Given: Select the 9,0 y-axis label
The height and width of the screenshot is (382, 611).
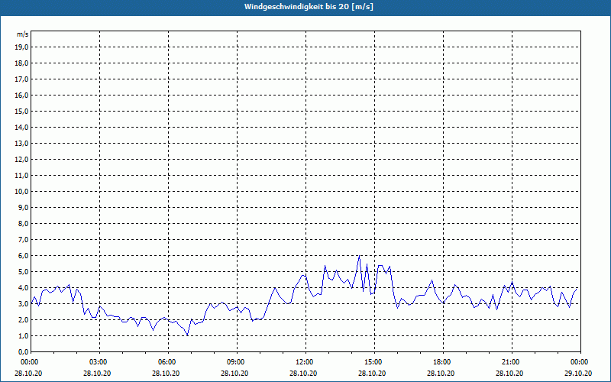Looking at the screenshot, I should pos(24,207).
